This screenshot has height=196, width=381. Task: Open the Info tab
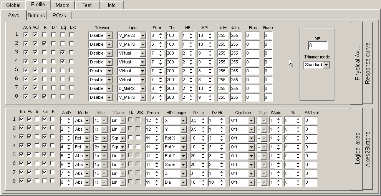click(x=111, y=5)
